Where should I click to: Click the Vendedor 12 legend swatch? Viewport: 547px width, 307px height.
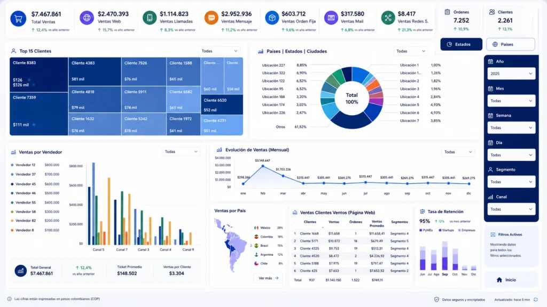[12, 165]
